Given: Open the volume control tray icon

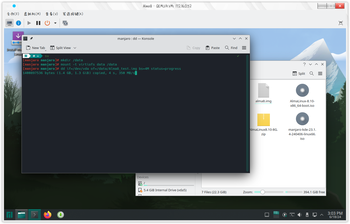Looking at the screenshot, I should [x=300, y=215].
